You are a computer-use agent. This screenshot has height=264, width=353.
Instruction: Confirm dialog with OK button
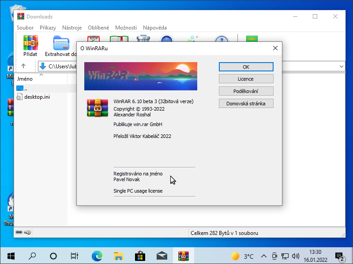(x=246, y=67)
